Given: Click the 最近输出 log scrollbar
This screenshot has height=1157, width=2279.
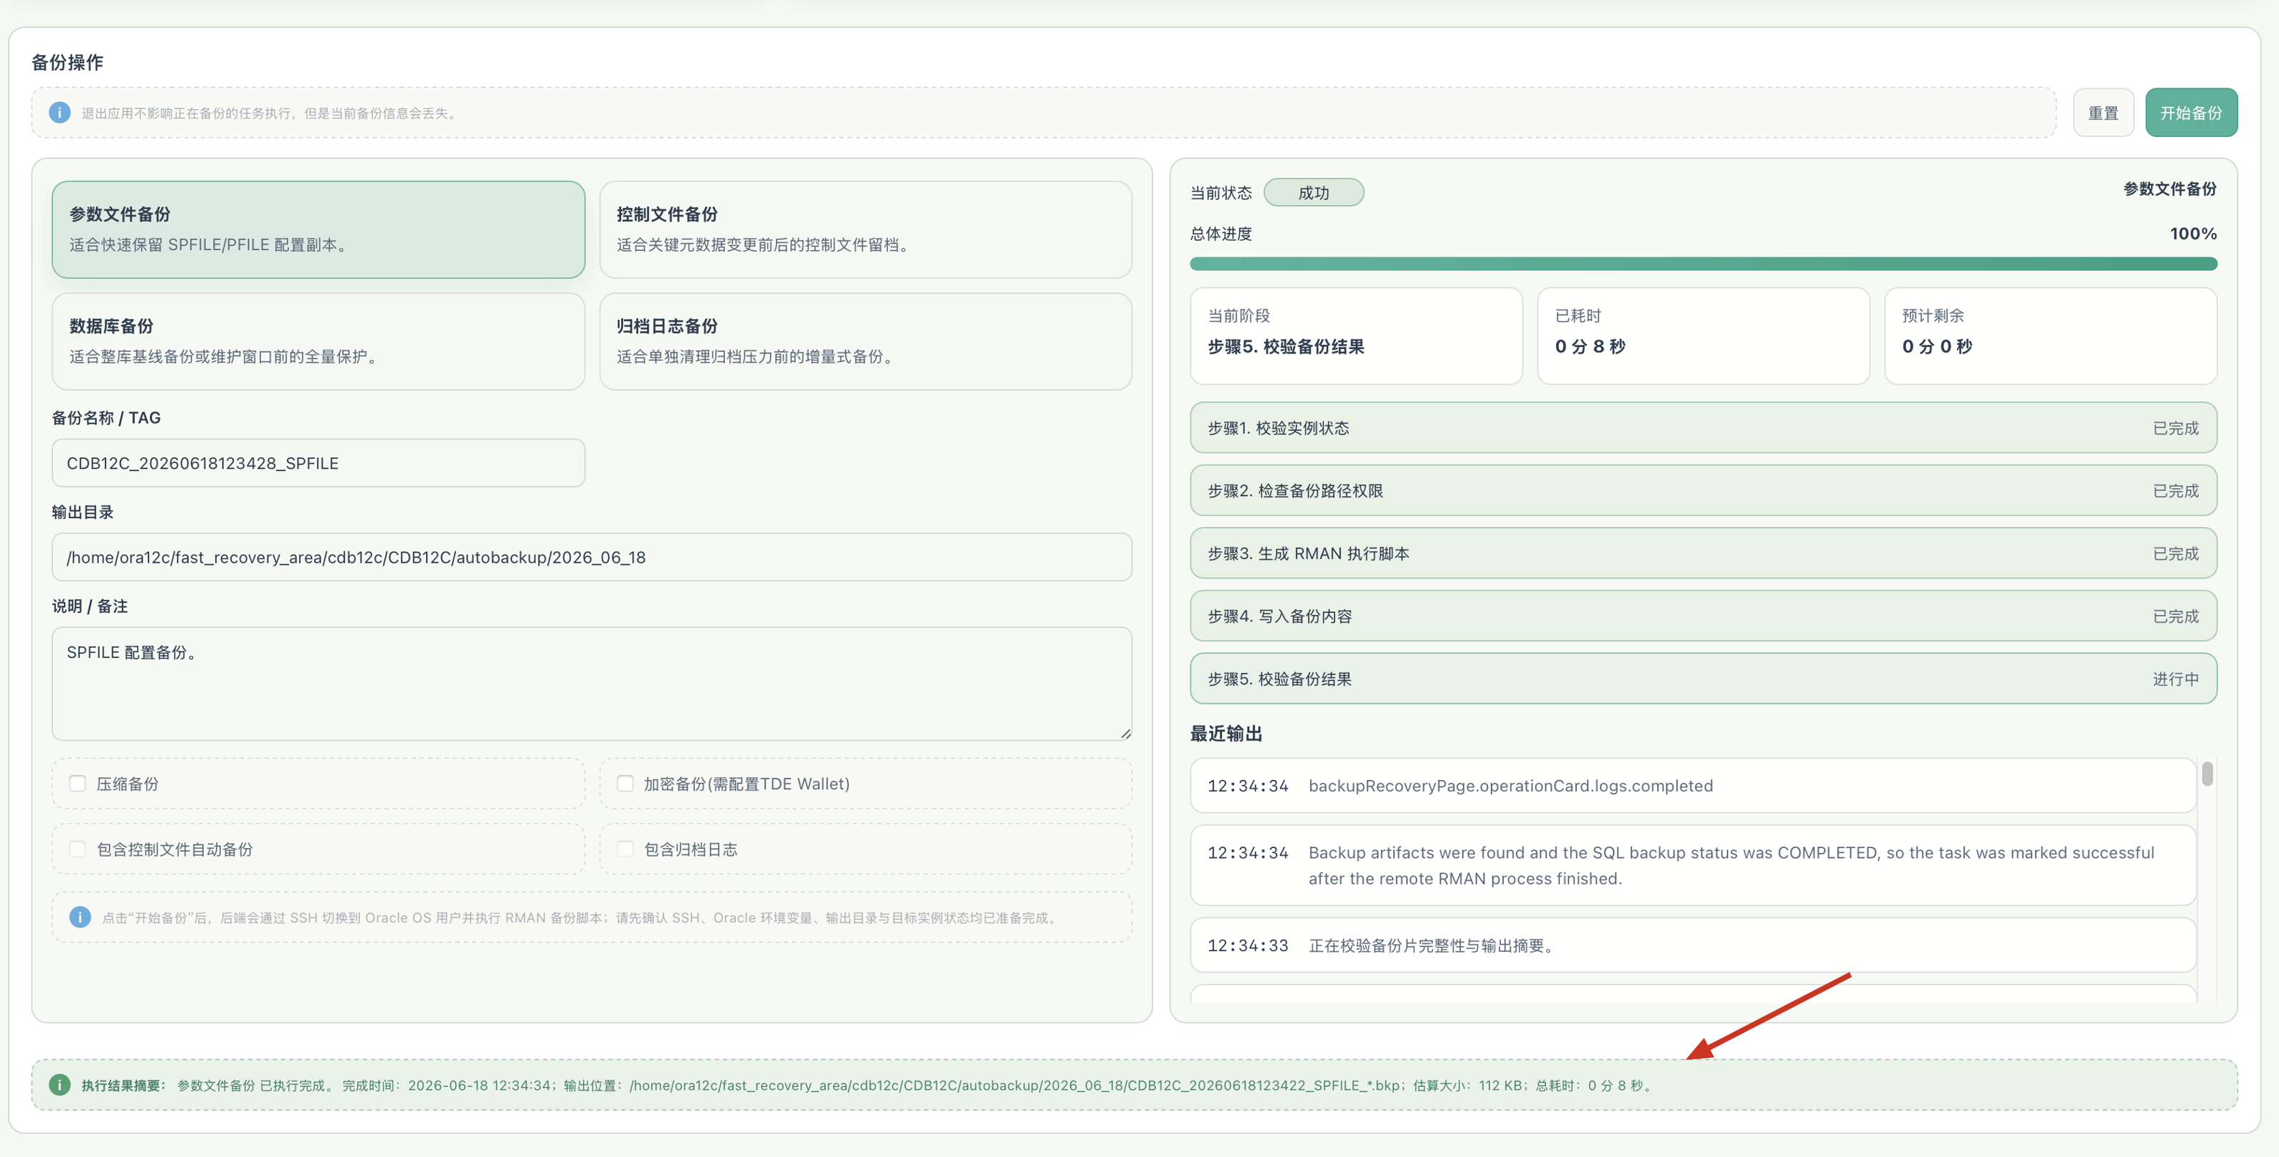Looking at the screenshot, I should click(2207, 774).
